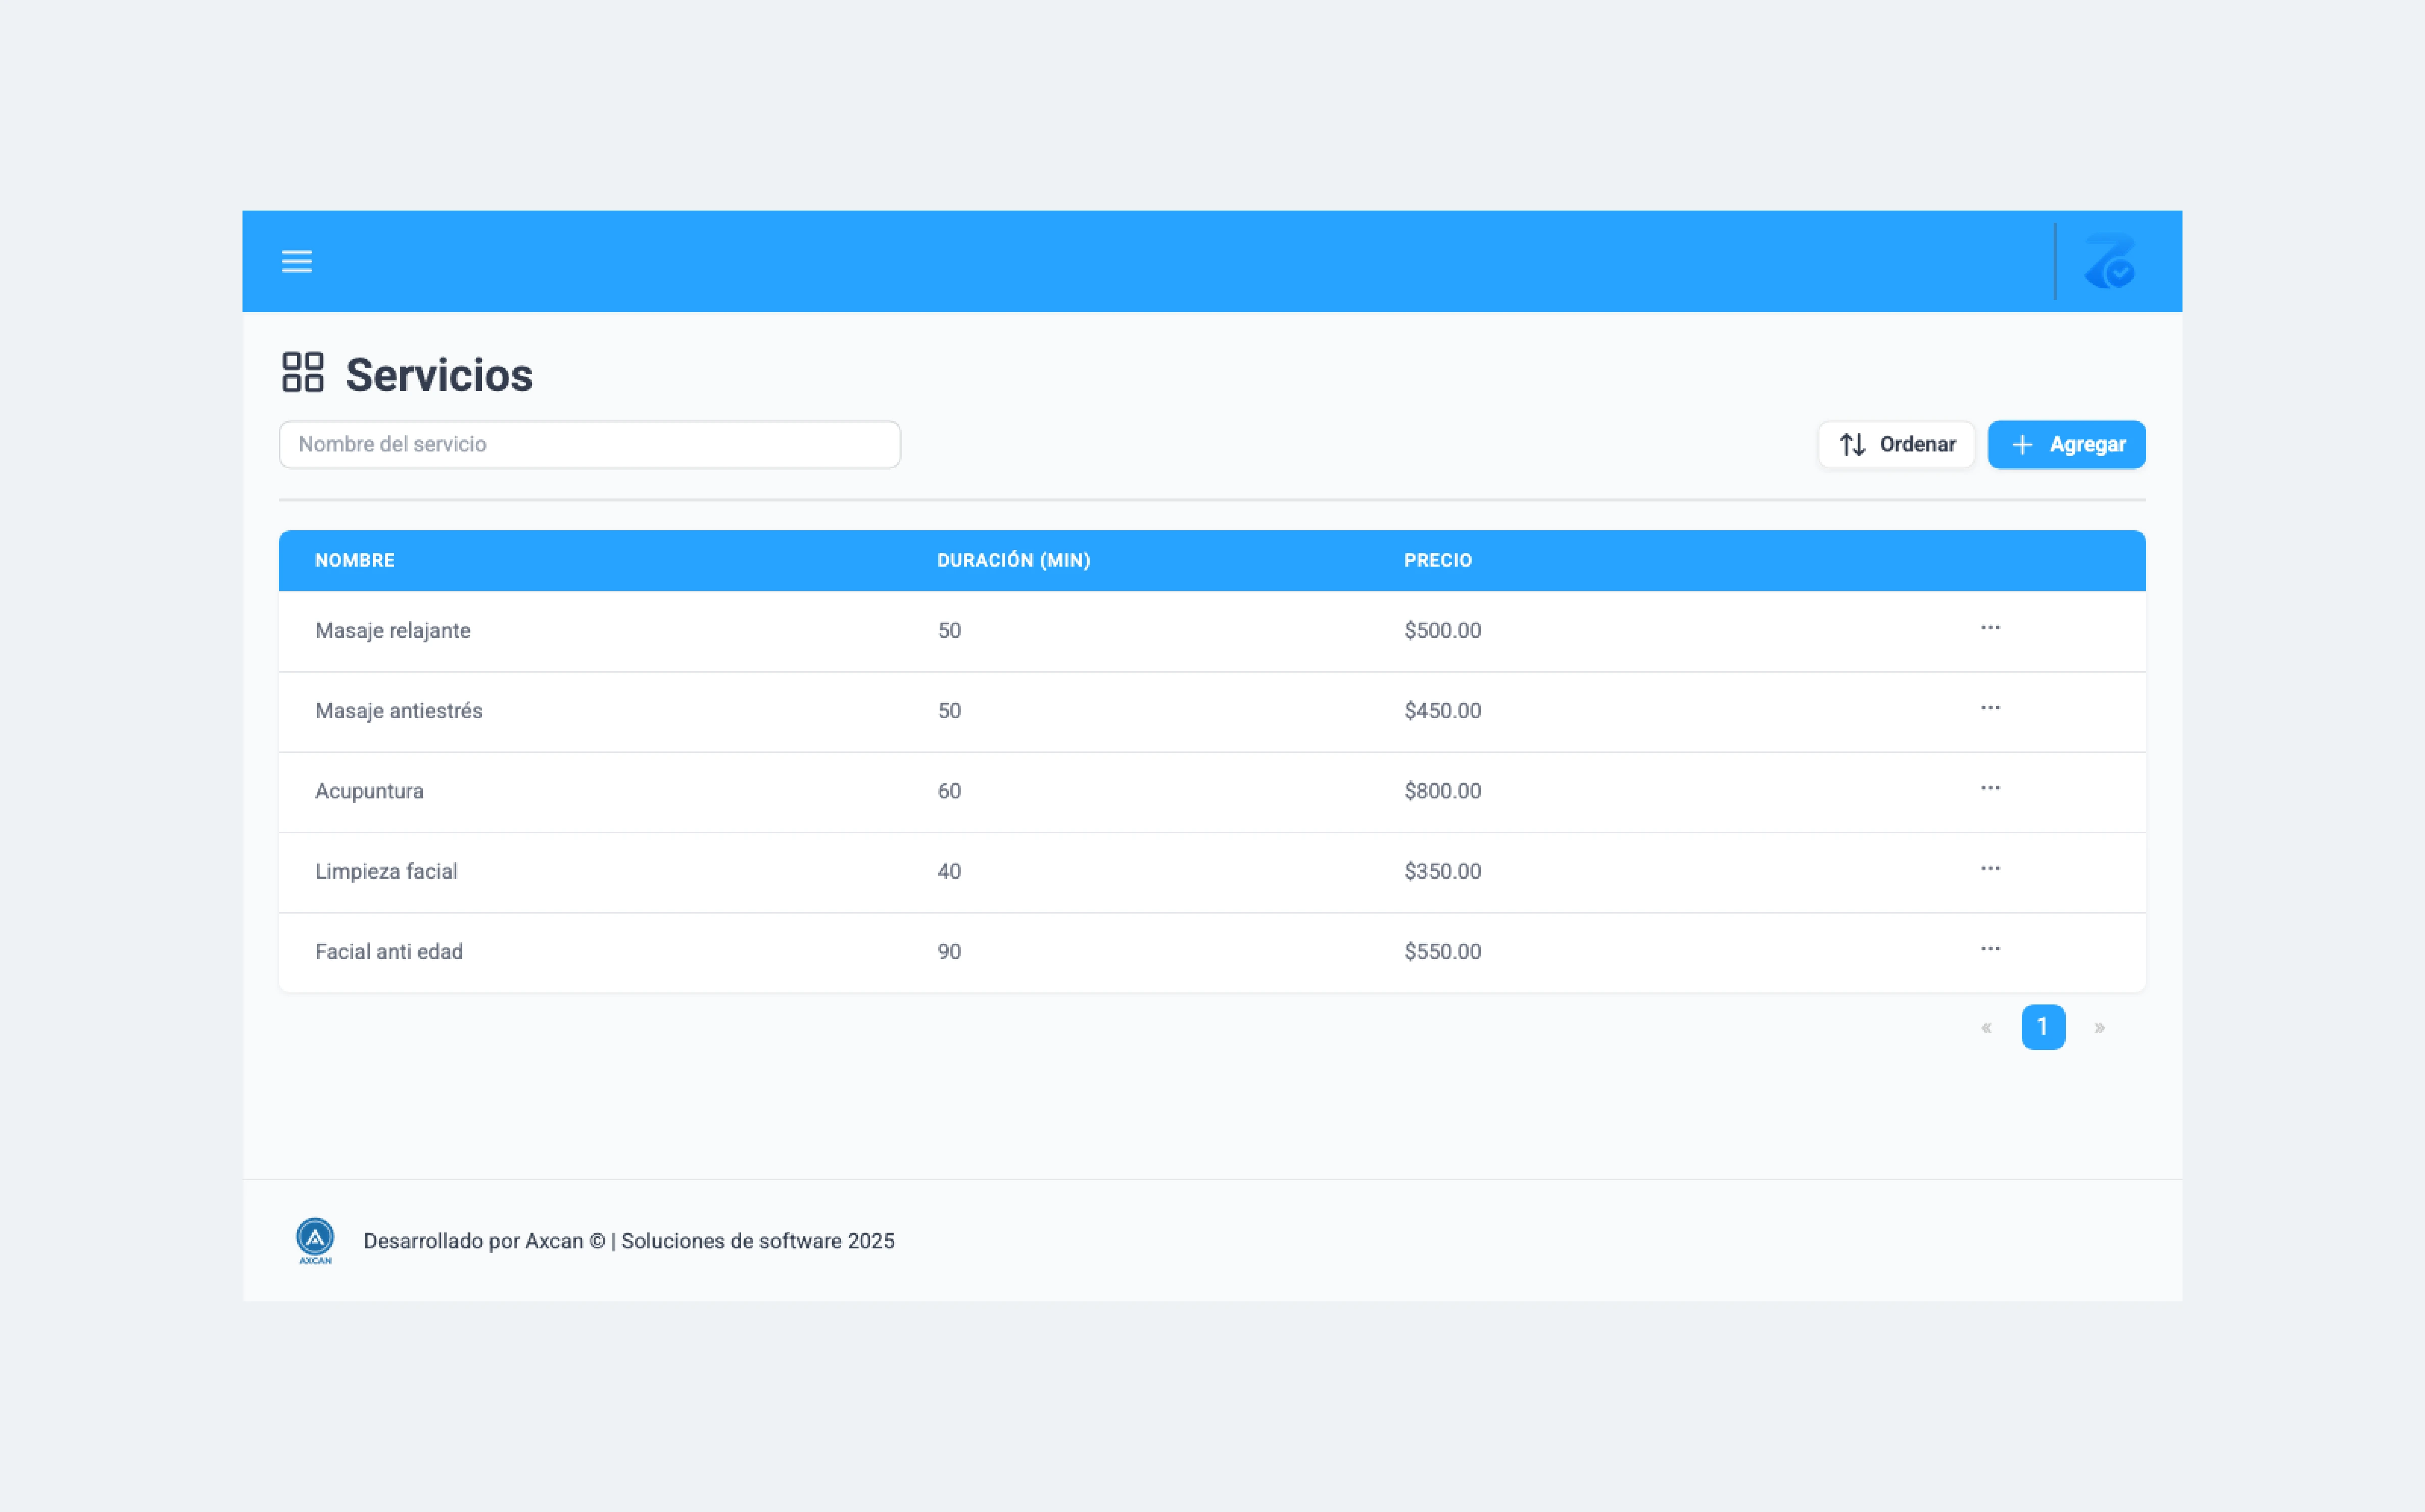The width and height of the screenshot is (2425, 1512).
Task: Sort the table by the PRECIO column
Action: point(1439,560)
